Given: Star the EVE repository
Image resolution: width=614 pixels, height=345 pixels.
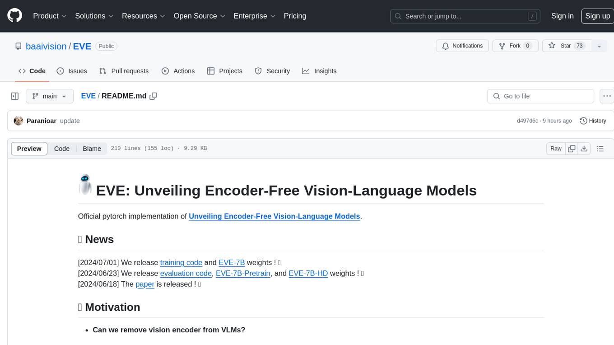Looking at the screenshot, I should coord(566,46).
